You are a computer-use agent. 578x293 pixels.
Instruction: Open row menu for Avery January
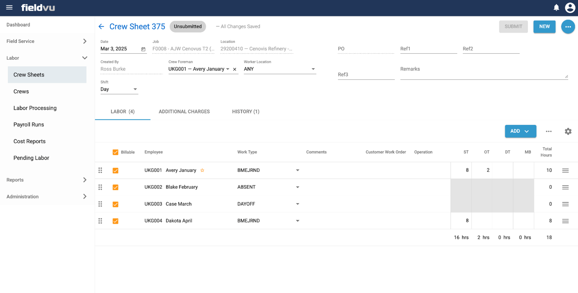(565, 170)
